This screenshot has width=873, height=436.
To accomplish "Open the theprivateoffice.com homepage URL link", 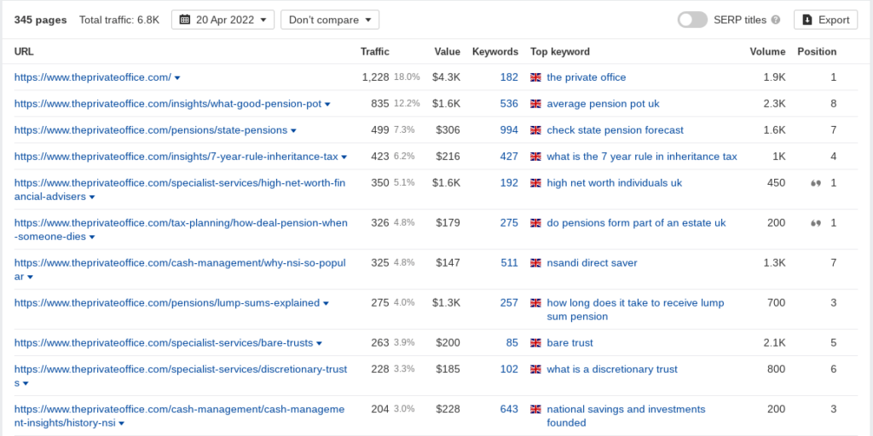I will point(92,77).
